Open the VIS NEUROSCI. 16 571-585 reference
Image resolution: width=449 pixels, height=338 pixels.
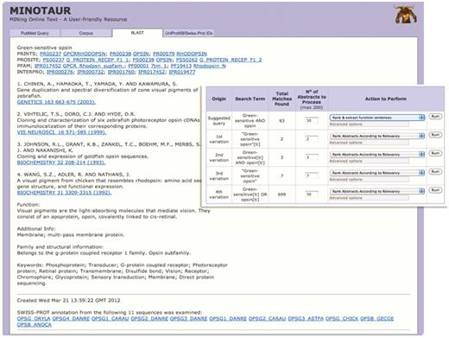(61, 132)
